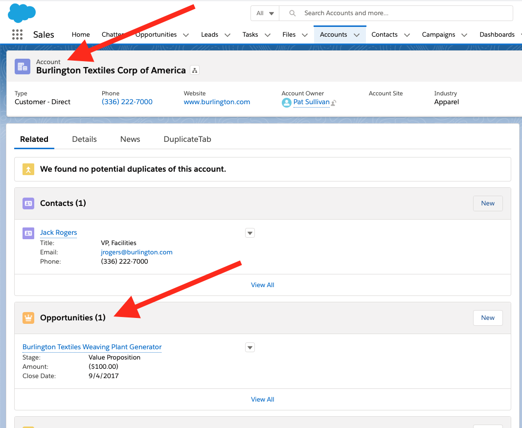Screen dimensions: 522x428
Task: Click the search magnifier icon
Action: click(x=292, y=13)
